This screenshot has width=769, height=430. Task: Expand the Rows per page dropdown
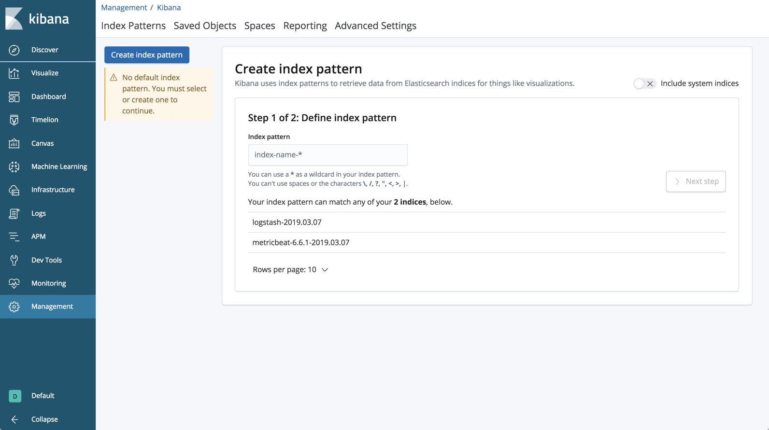click(290, 269)
